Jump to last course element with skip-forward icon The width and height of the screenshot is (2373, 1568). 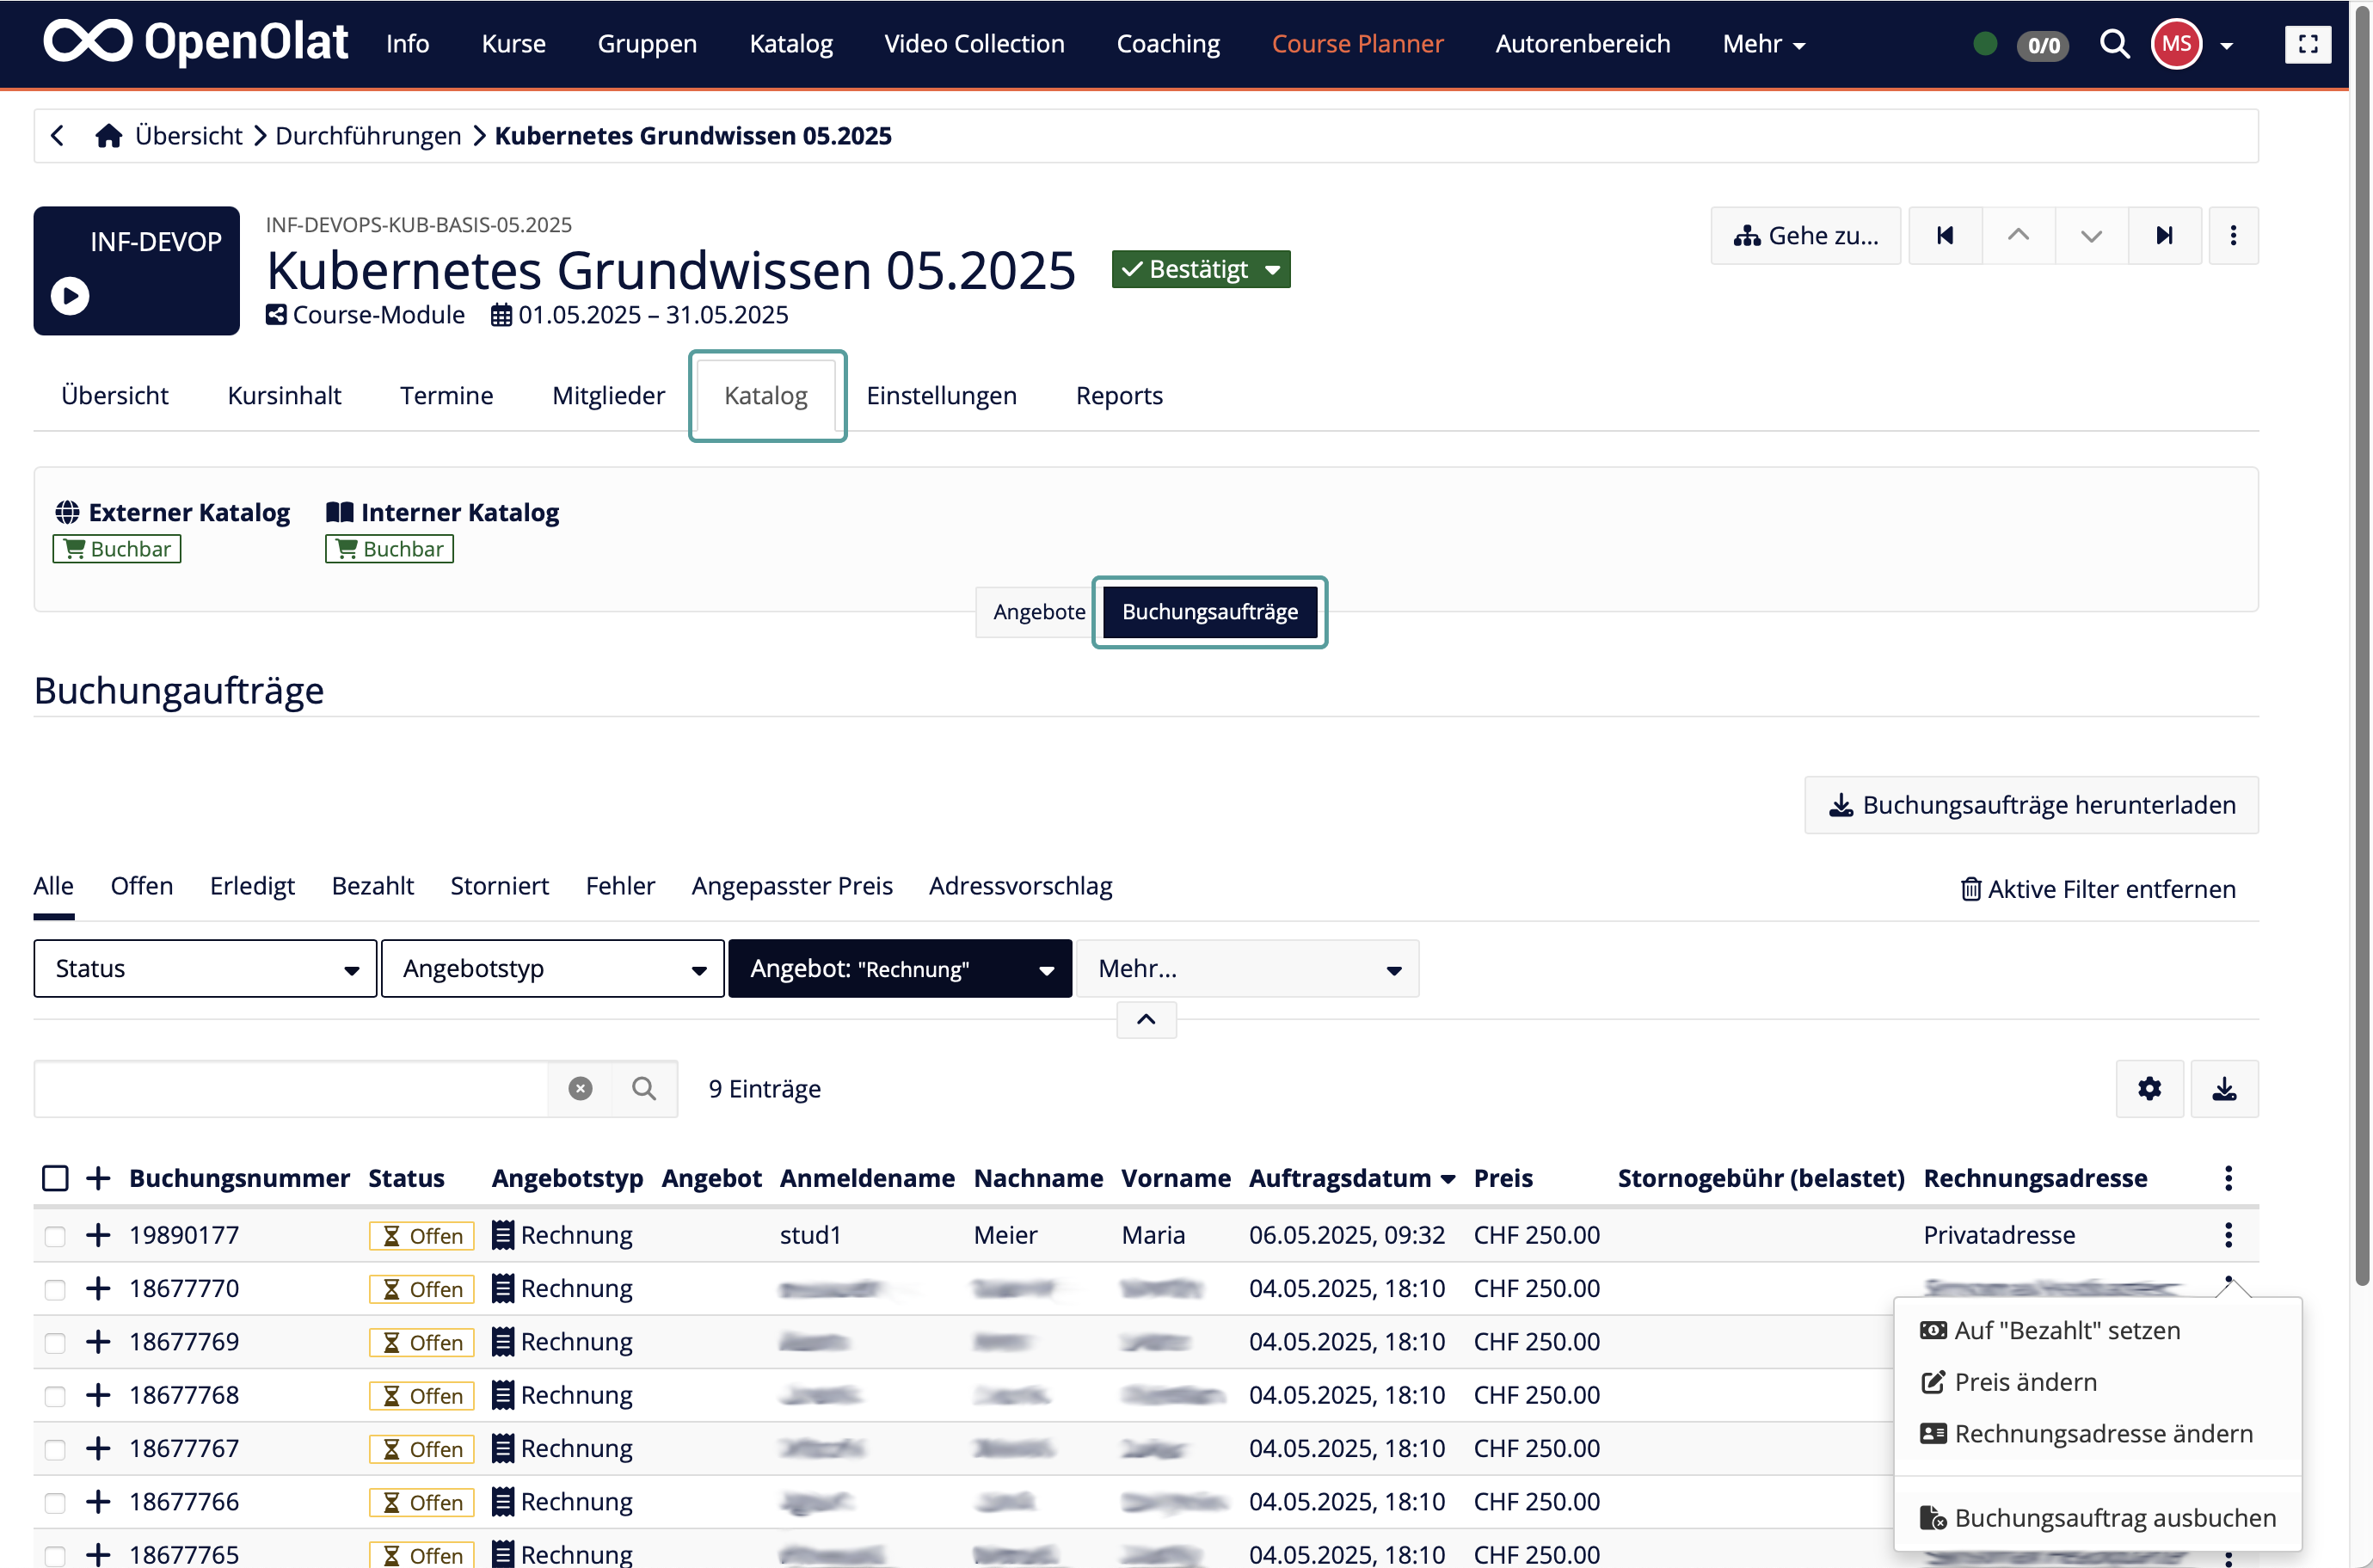click(2164, 235)
